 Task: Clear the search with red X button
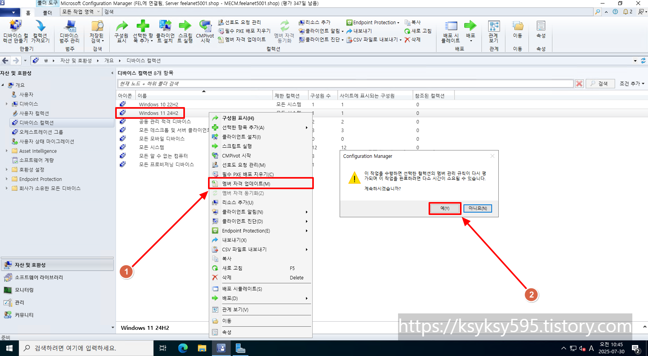pyautogui.click(x=579, y=84)
